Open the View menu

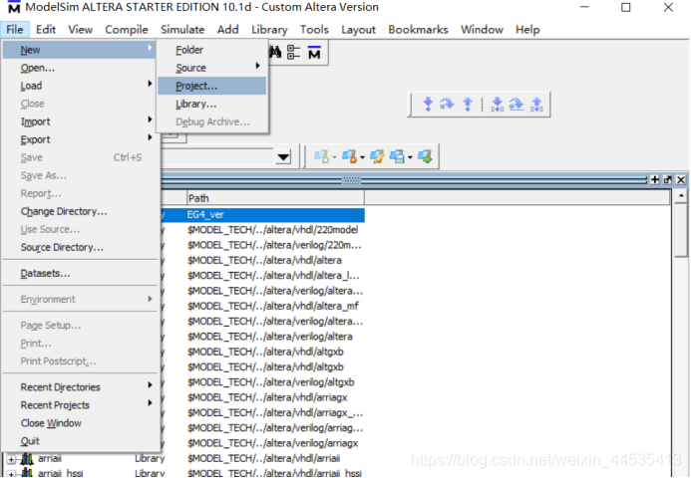point(80,30)
